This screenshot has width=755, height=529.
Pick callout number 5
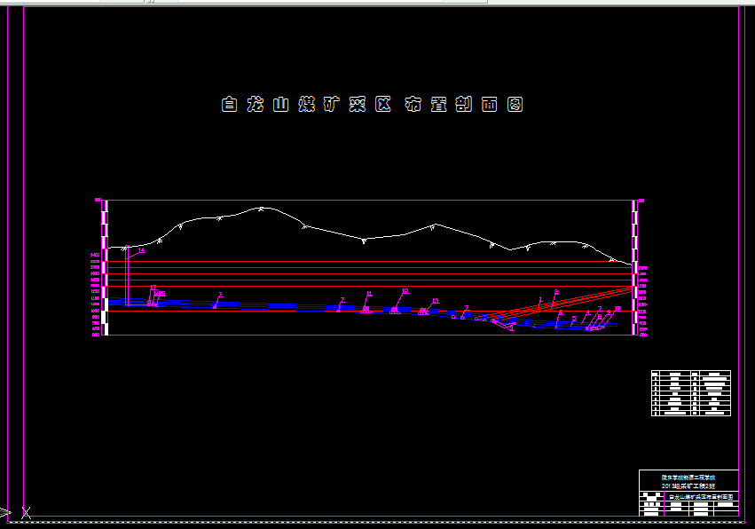pyautogui.click(x=574, y=319)
